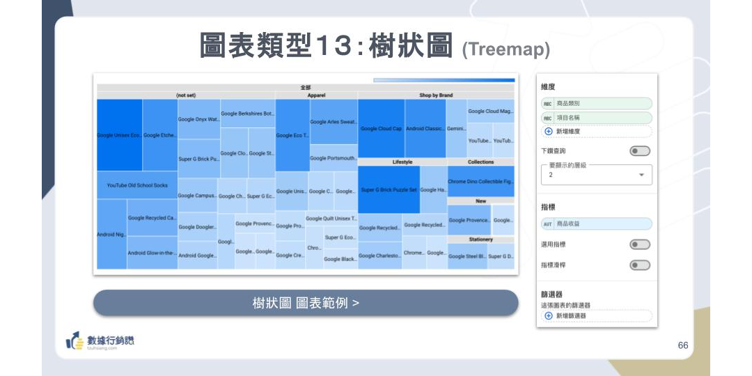This screenshot has height=376, width=752.
Task: Click the Google Doogler... tile
Action: [198, 227]
